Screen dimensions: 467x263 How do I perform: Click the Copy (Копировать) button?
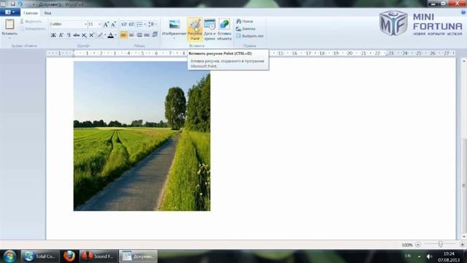click(32, 28)
